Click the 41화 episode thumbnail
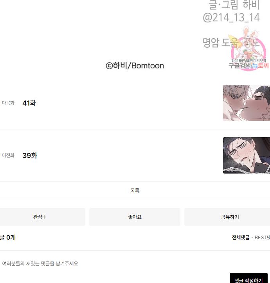The height and width of the screenshot is (283, 270). (247, 103)
